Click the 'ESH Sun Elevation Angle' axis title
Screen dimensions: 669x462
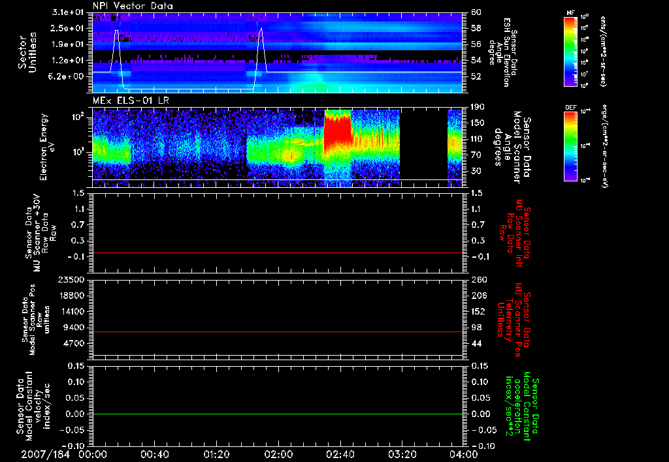(x=502, y=52)
